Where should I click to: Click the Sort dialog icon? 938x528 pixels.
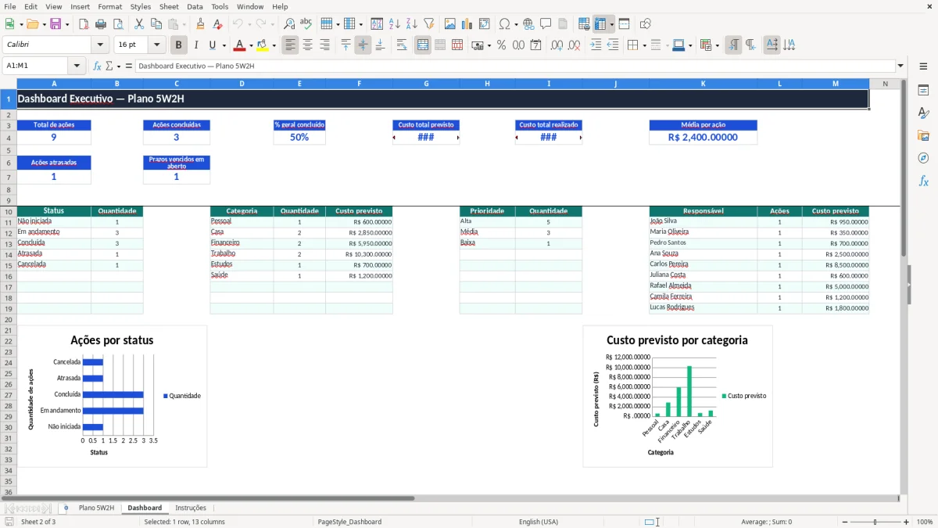(x=377, y=24)
